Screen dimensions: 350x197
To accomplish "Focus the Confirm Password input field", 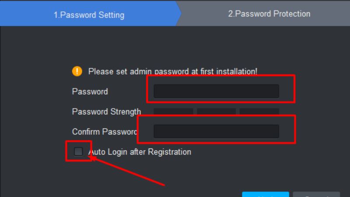I will tap(216, 131).
